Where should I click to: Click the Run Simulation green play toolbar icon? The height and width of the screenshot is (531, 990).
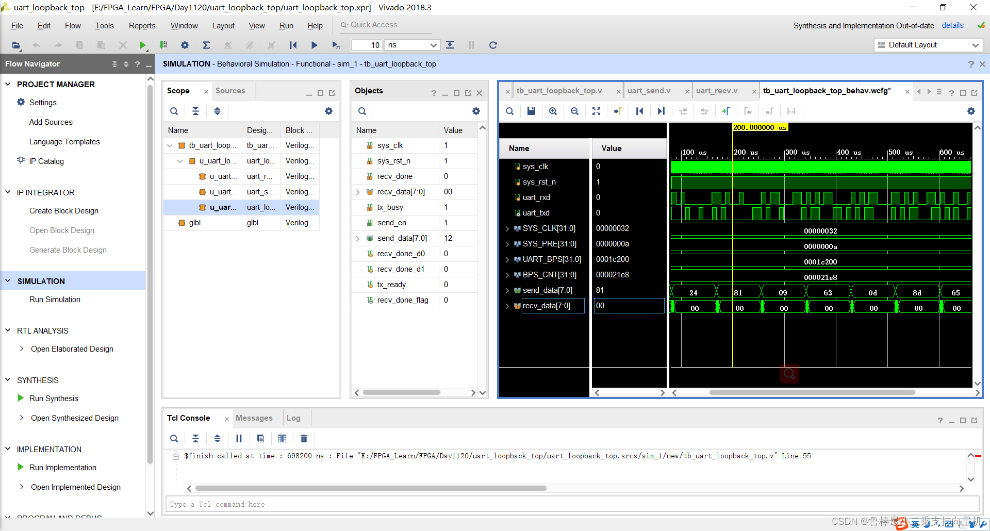(x=143, y=45)
